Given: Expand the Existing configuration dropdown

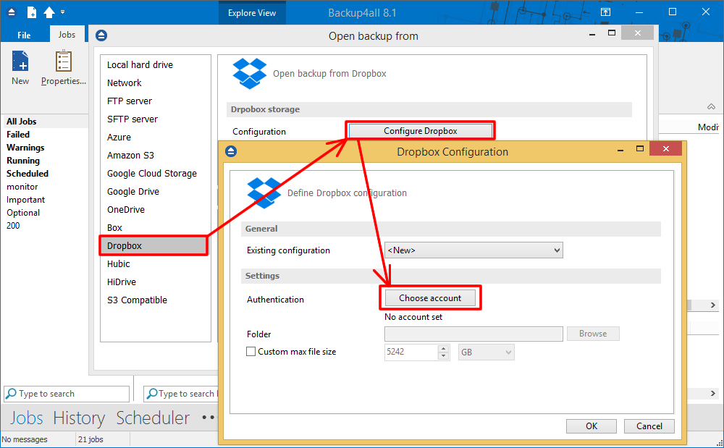Looking at the screenshot, I should tap(556, 250).
